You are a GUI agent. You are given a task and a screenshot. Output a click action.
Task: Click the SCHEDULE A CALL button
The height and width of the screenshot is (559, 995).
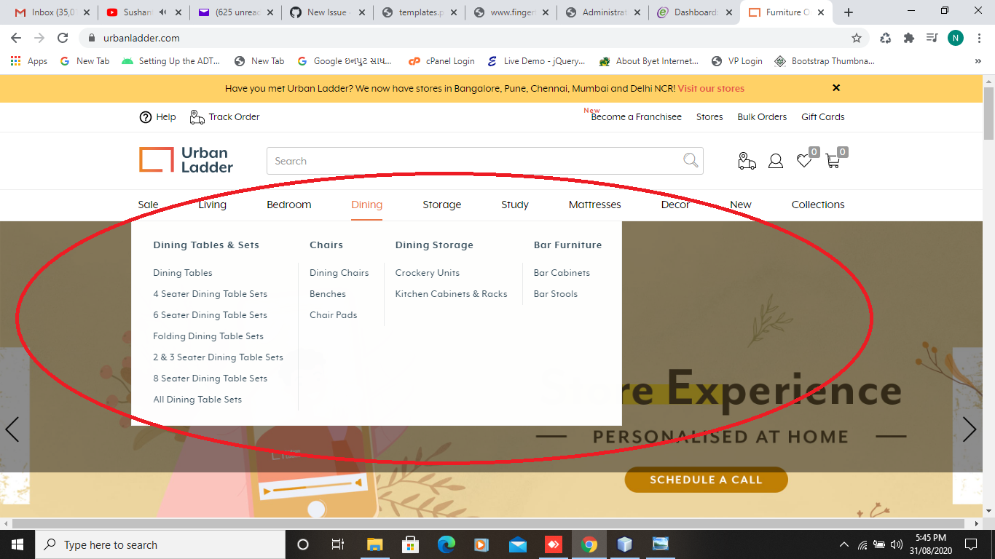[705, 480]
